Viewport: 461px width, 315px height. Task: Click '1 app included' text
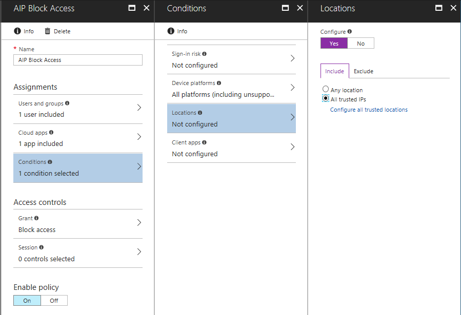[41, 144]
